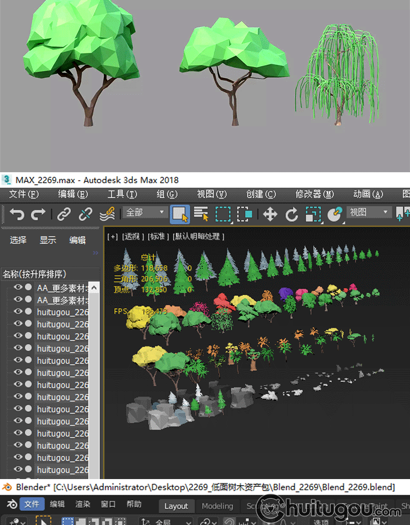Open the Select by Name list icon
The image size is (410, 525).
[x=201, y=214]
